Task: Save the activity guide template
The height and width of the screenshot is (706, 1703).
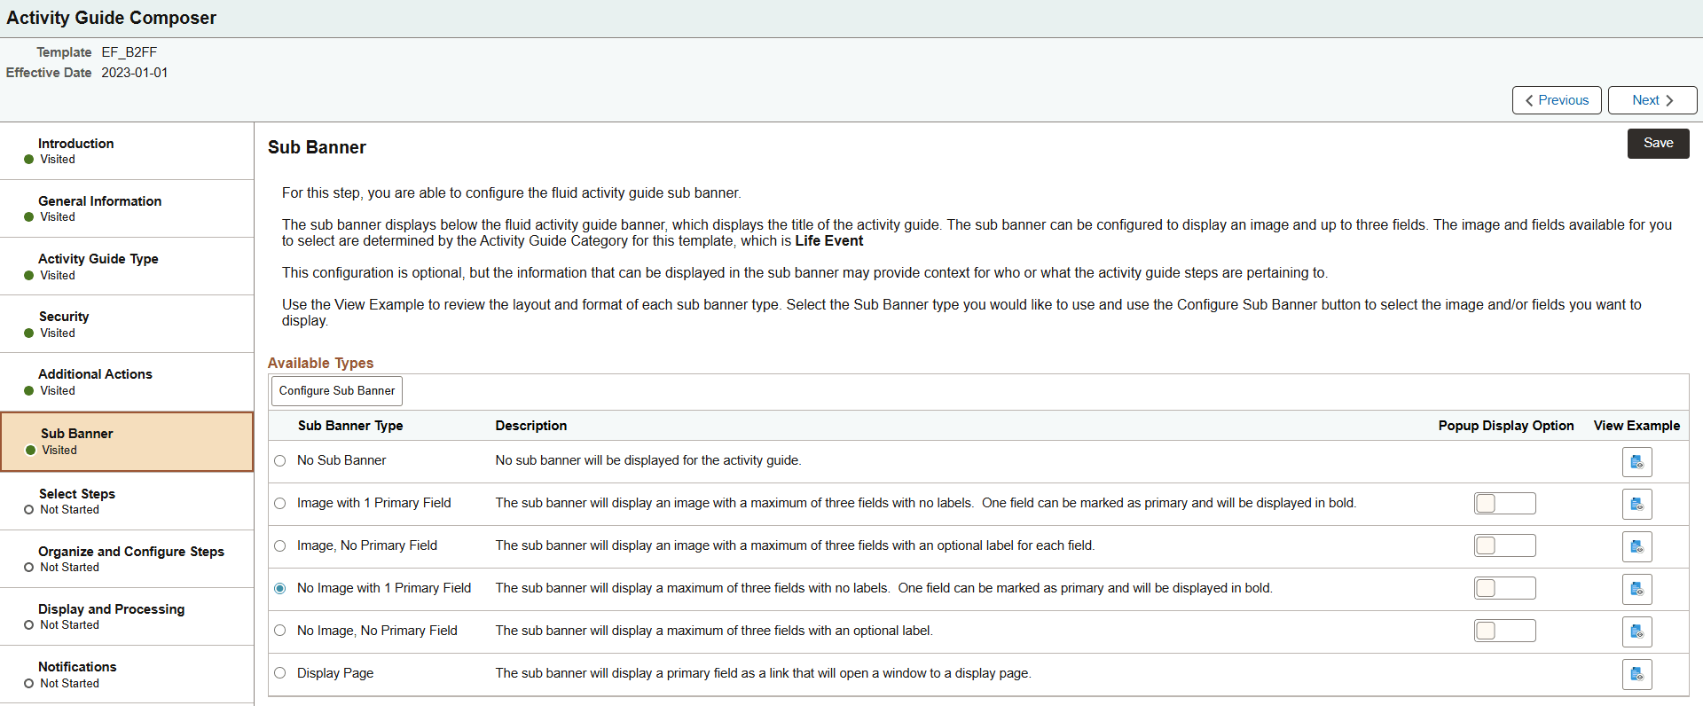Action: 1657,143
